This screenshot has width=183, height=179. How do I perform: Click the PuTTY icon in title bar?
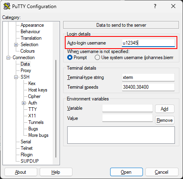coord(7,6)
